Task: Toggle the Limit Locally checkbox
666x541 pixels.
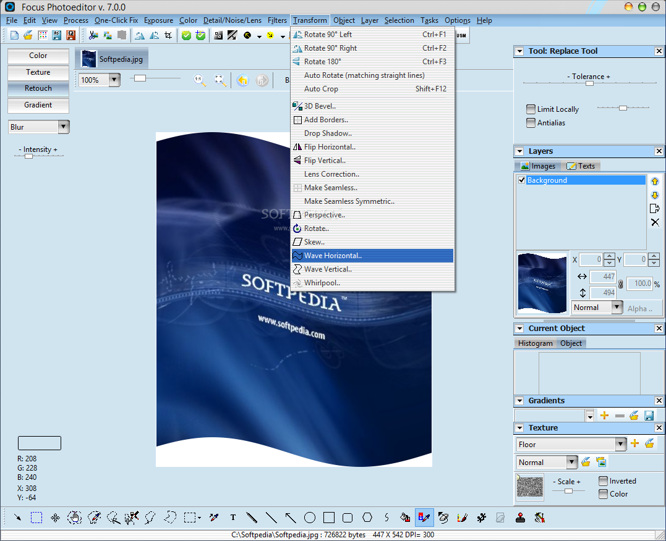Action: click(531, 109)
